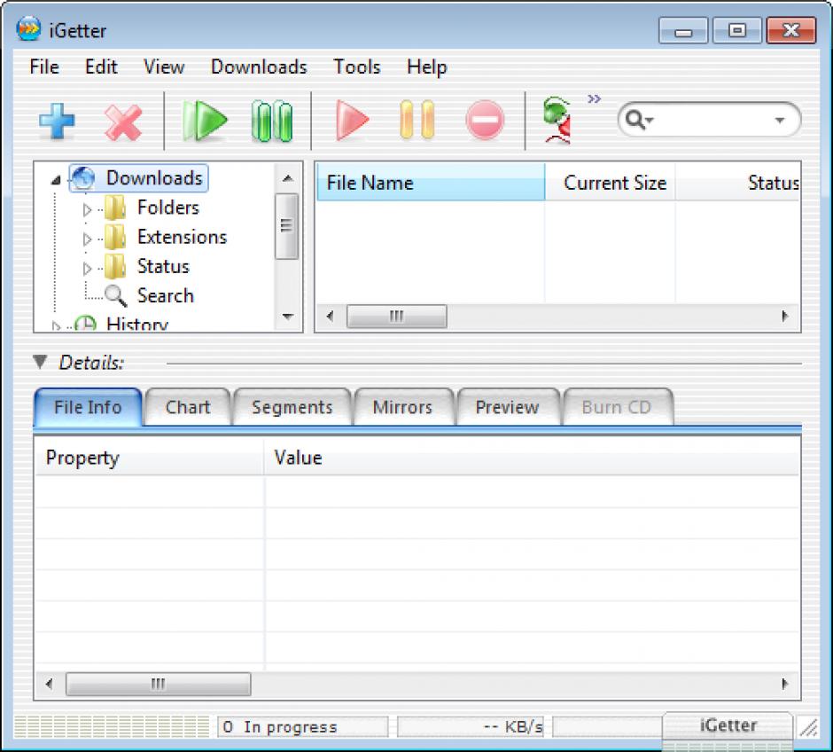Sort by Current Size column header
The image size is (833, 752).
tap(610, 183)
